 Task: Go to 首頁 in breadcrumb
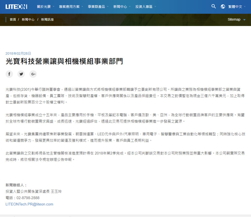(13, 19)
